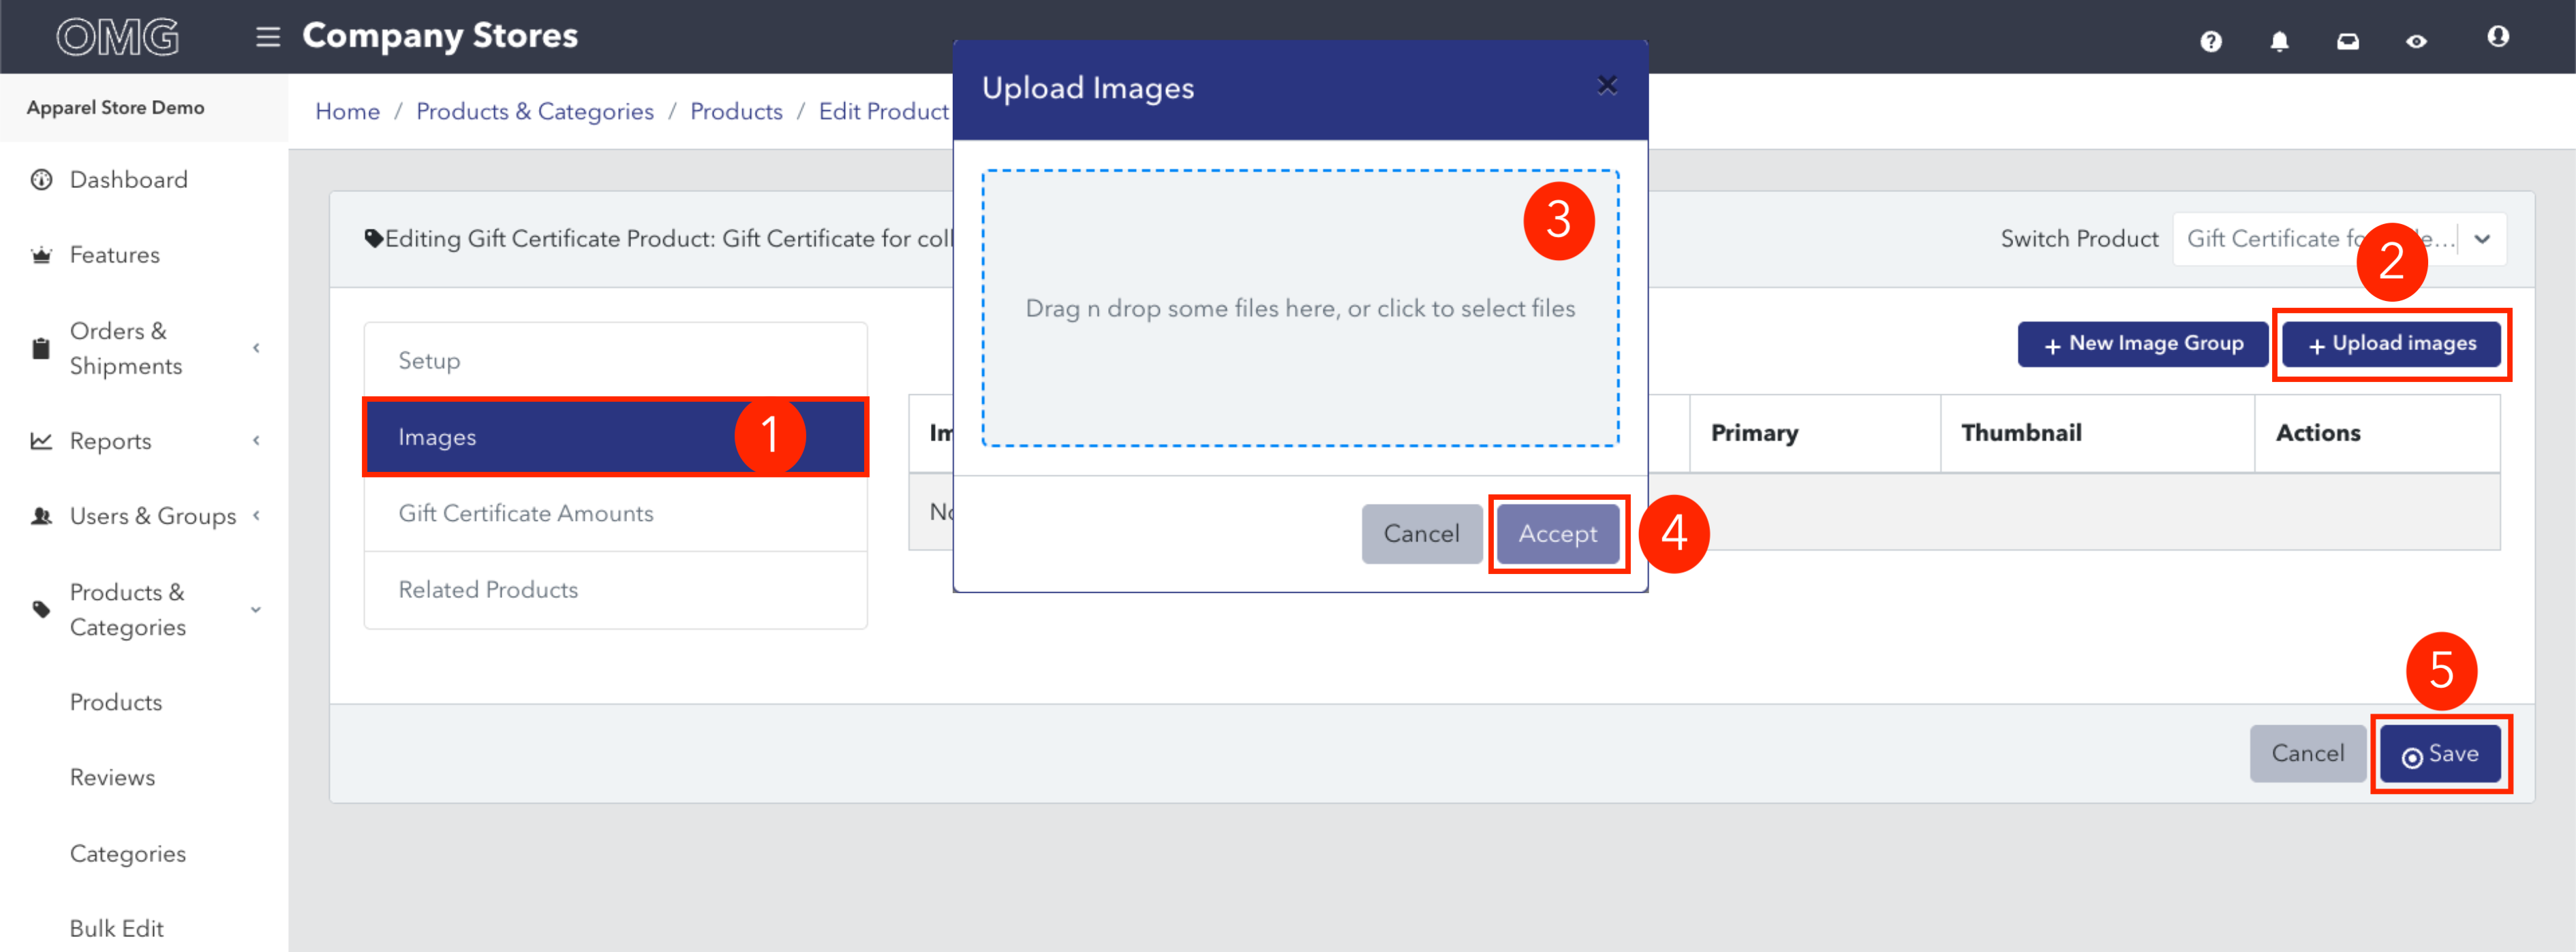This screenshot has width=2576, height=952.
Task: Select the Images tab
Action: tap(615, 437)
